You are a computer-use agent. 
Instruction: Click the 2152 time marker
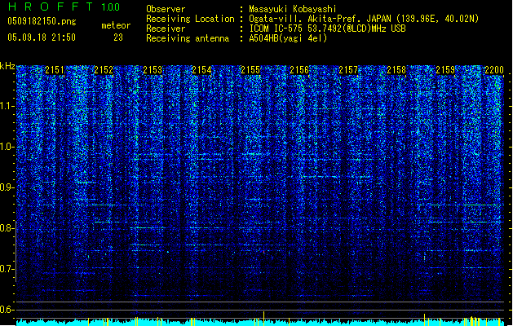coord(104,70)
